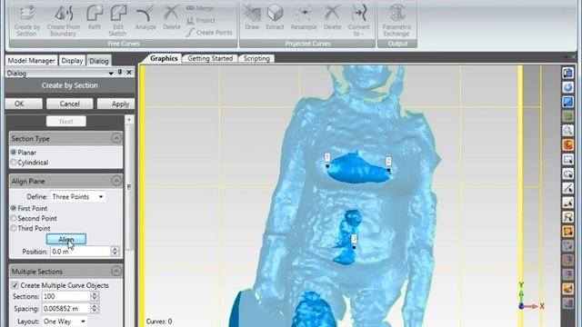Screen dimensions: 582x327
Task: Select the Draw projected curve tool
Action: tap(252, 17)
